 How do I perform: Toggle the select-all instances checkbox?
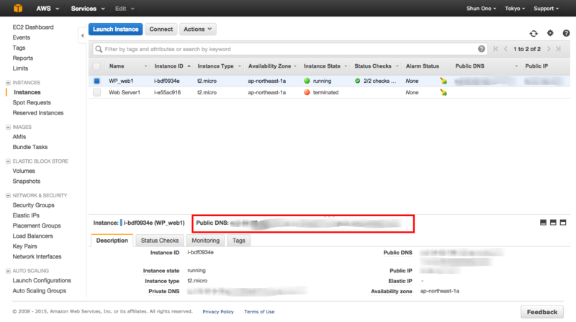tap(96, 66)
